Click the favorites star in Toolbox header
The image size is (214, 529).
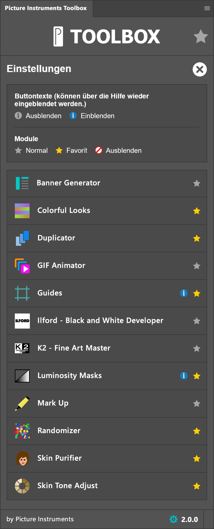coord(201,37)
